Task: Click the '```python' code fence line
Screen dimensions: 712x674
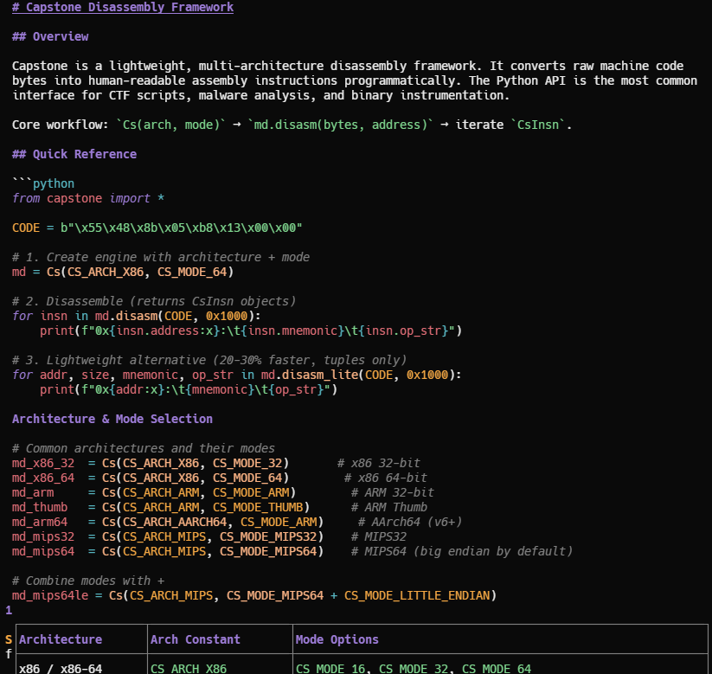Action: click(x=43, y=183)
